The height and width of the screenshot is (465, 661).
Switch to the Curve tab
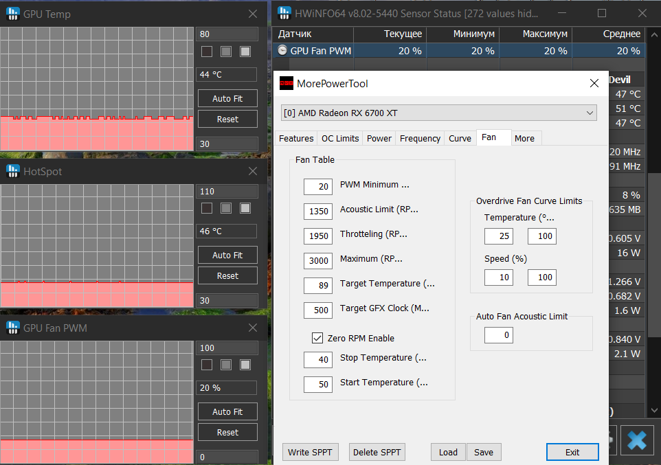460,138
